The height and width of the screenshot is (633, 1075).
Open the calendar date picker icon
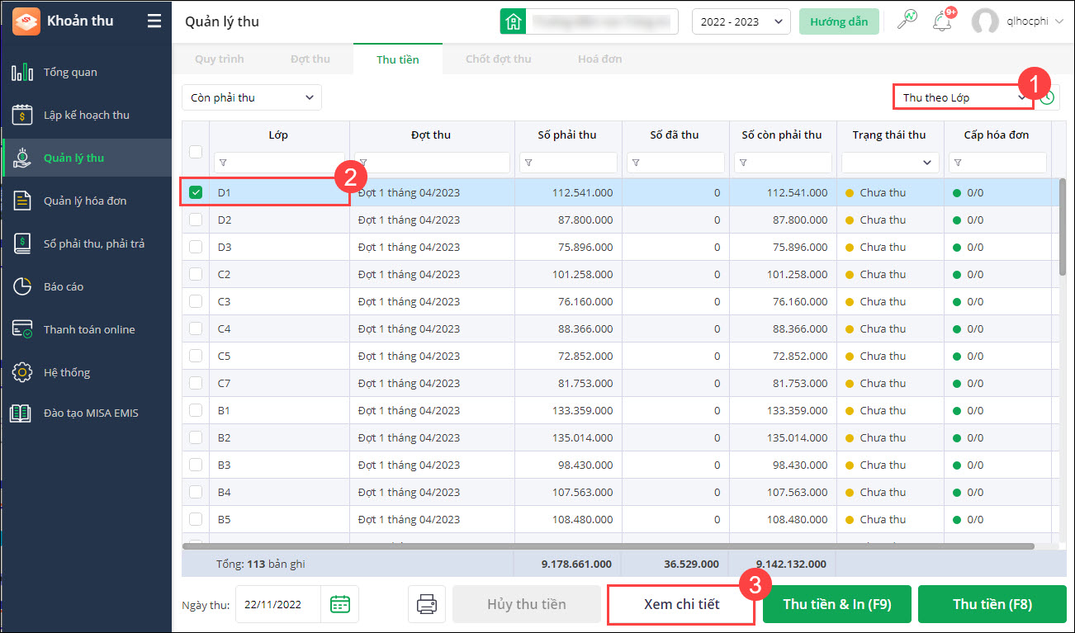tap(339, 604)
